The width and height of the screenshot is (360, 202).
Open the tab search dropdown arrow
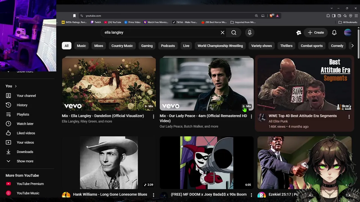(x=332, y=8)
